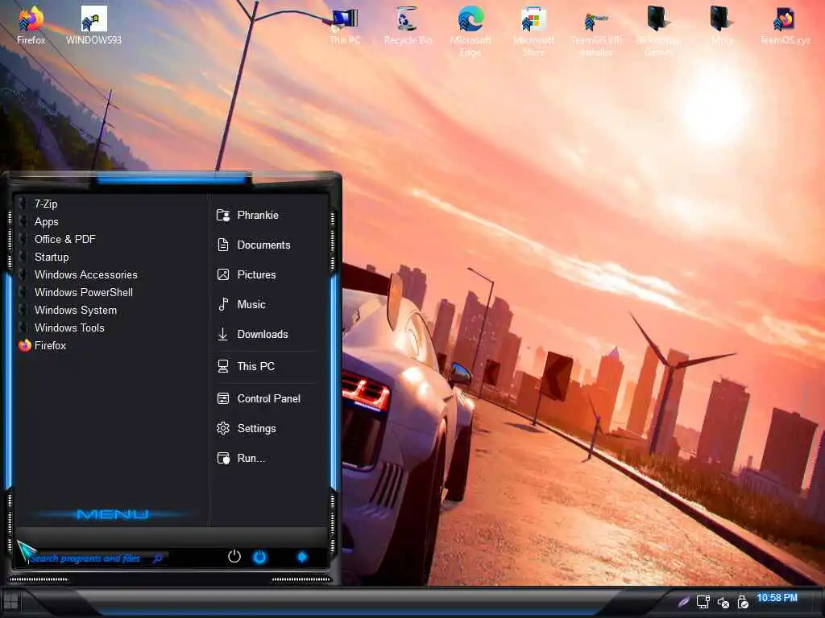
Task: Open Documents from the start menu
Action: pyautogui.click(x=266, y=245)
